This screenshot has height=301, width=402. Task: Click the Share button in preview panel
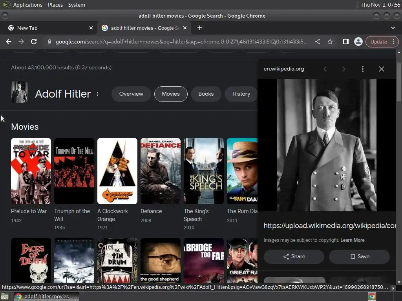point(294,256)
